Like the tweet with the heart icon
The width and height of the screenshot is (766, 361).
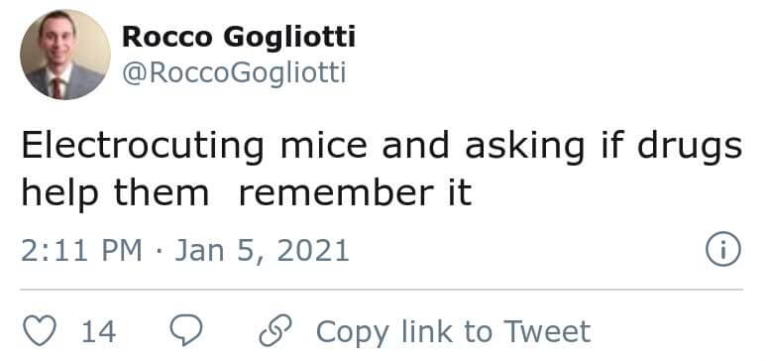click(40, 331)
